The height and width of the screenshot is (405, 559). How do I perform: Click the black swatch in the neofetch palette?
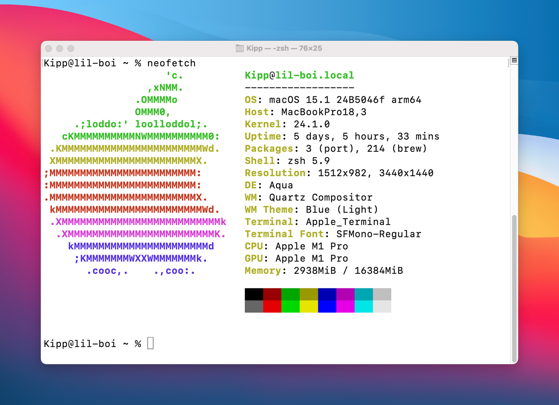253,294
